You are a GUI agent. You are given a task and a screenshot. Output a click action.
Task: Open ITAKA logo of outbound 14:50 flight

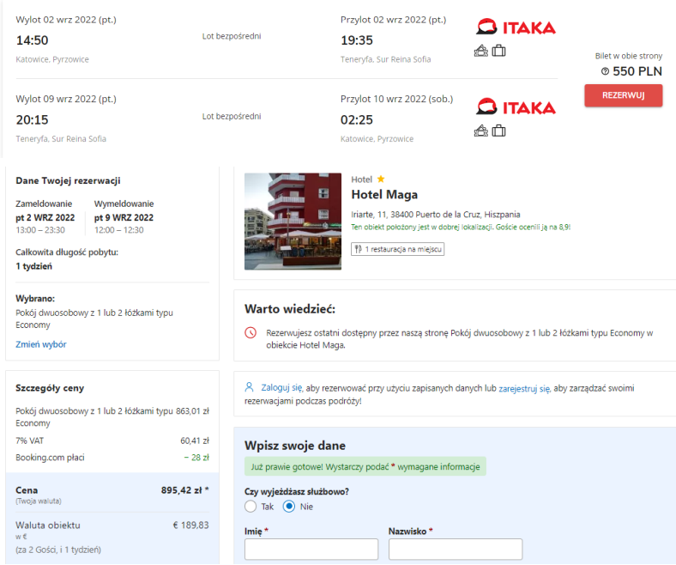516,27
